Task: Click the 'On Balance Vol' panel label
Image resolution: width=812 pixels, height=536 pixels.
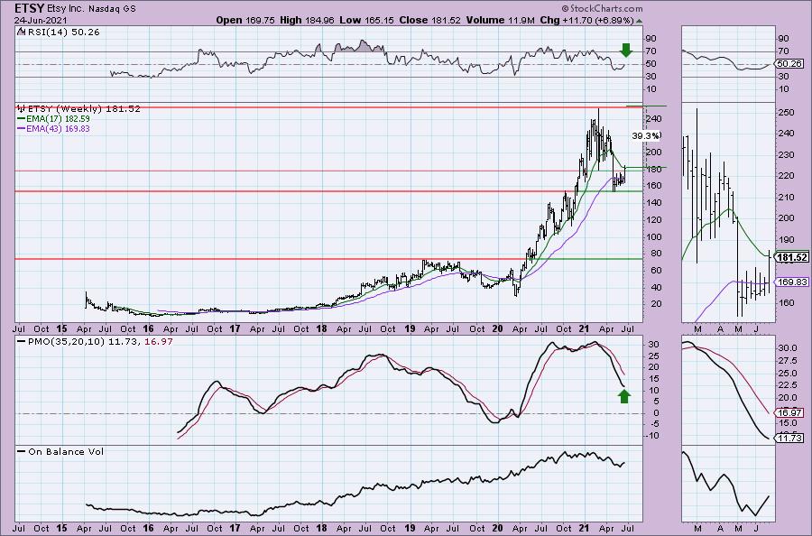Action: 66,451
